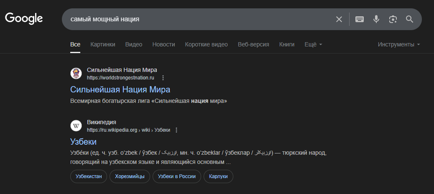
Task: Click the Всемирная богатырская лига snippet text
Action: coord(148,101)
